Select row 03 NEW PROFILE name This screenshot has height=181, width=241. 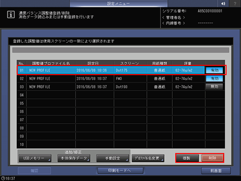point(40,87)
